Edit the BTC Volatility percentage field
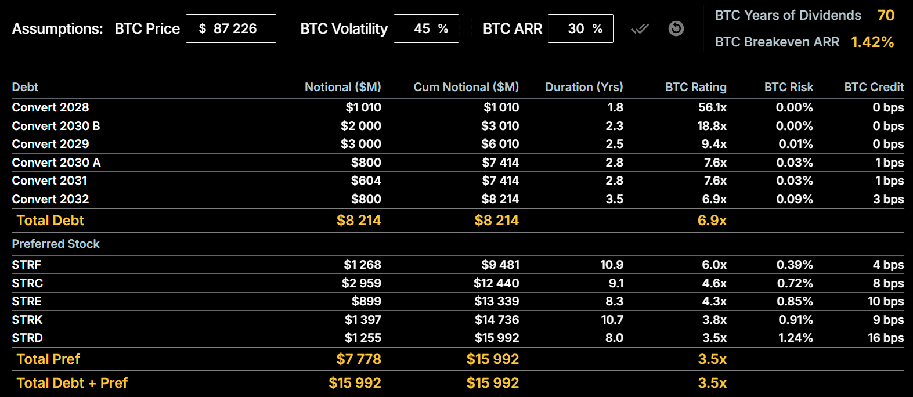The height and width of the screenshot is (397, 913). (x=425, y=28)
